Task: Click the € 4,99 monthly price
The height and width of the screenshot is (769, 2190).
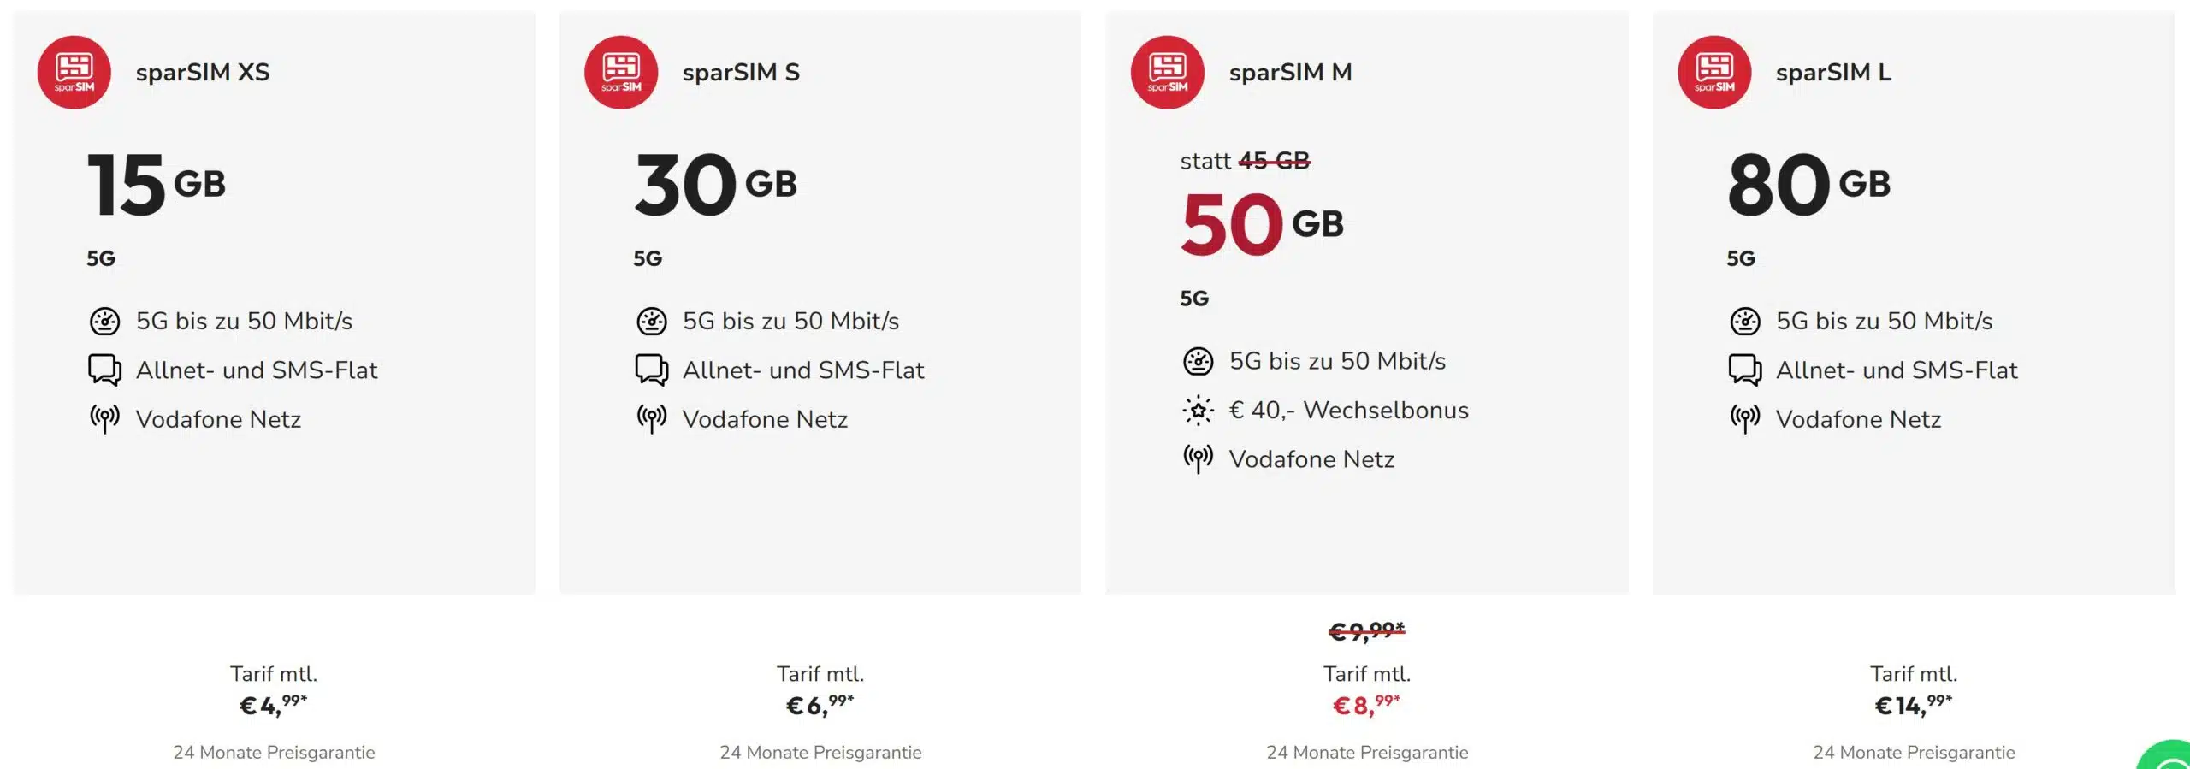Action: (x=273, y=705)
